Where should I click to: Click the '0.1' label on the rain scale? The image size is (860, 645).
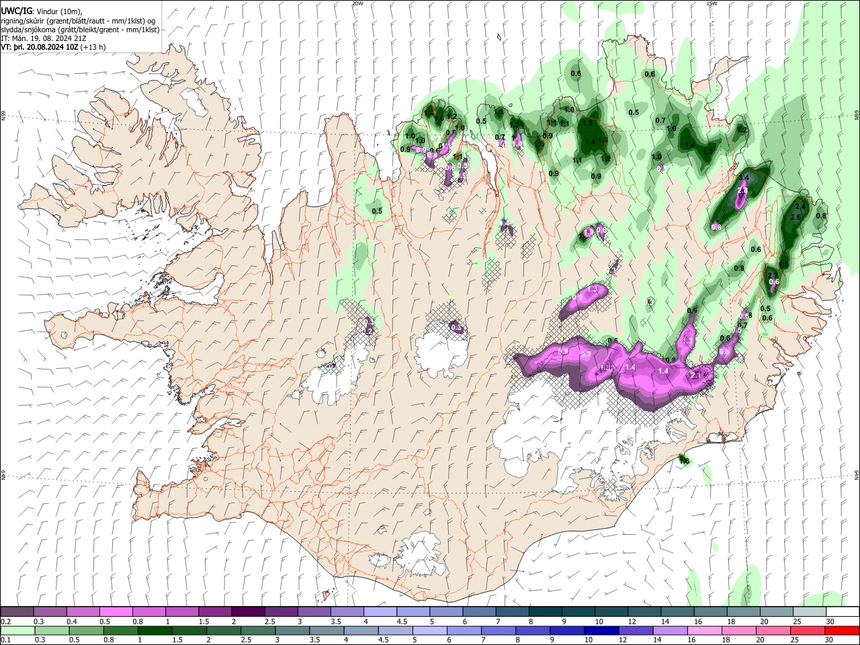(x=5, y=640)
